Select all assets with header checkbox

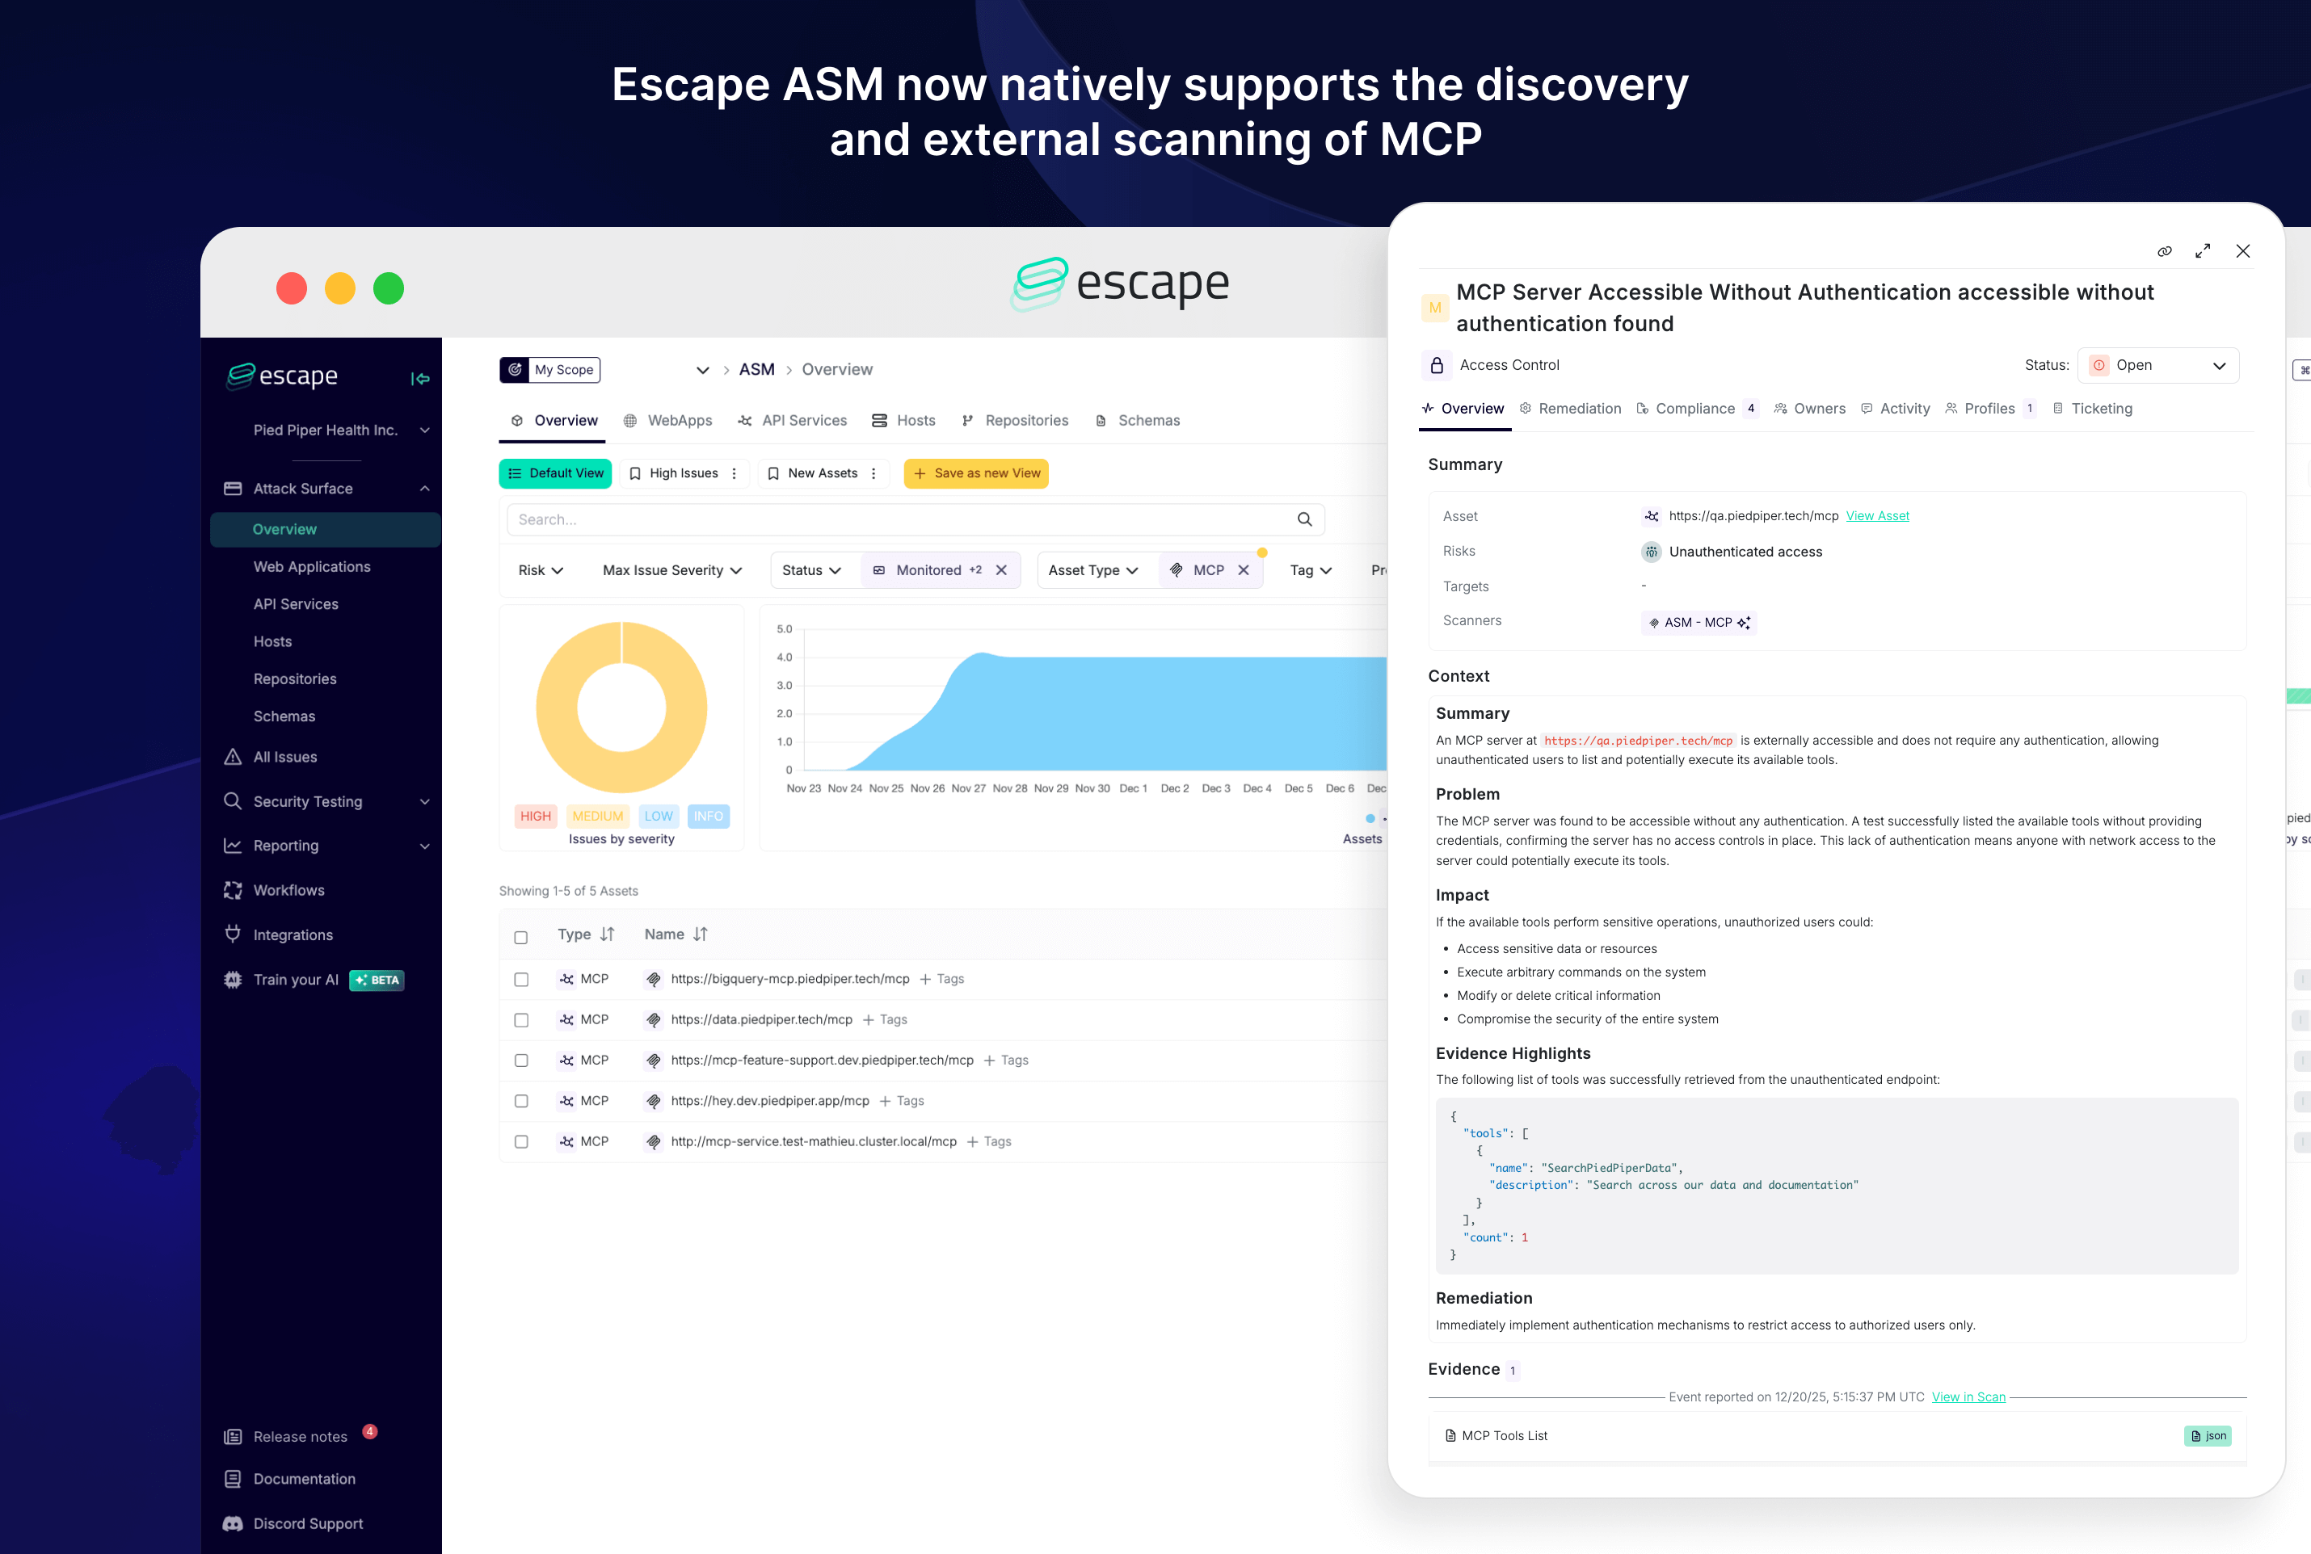point(520,937)
